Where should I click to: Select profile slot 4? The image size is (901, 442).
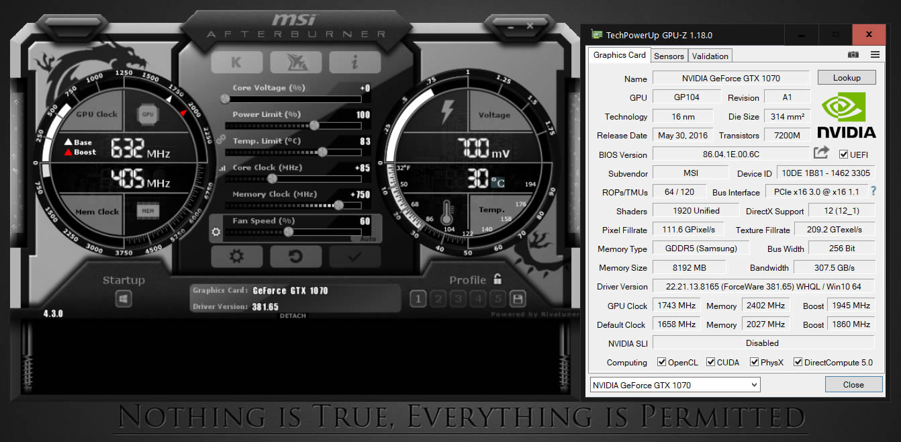pyautogui.click(x=478, y=299)
